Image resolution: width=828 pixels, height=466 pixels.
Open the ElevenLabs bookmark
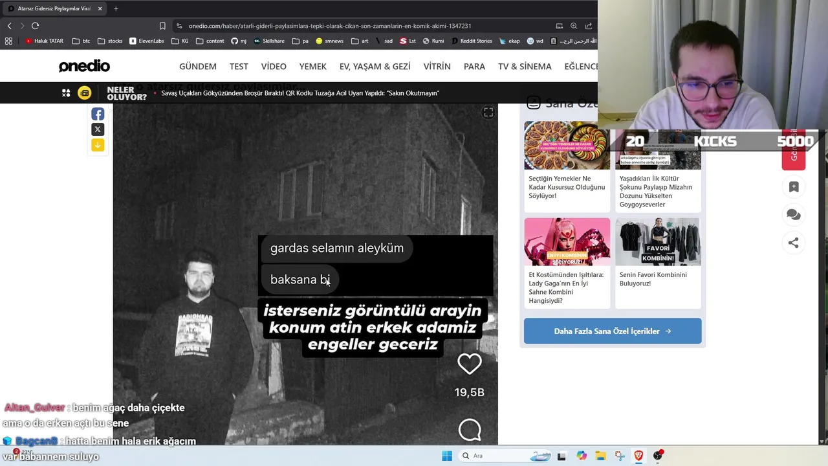[146, 41]
